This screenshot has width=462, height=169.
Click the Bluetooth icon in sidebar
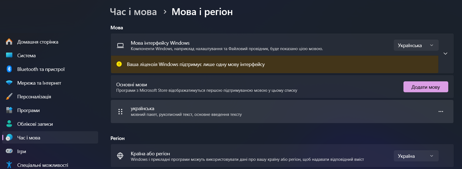click(9, 69)
